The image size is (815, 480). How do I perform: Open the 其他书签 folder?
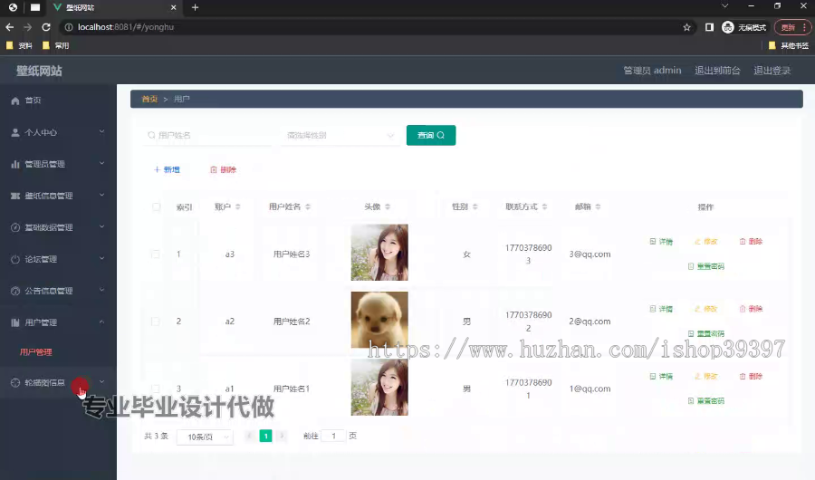[789, 46]
